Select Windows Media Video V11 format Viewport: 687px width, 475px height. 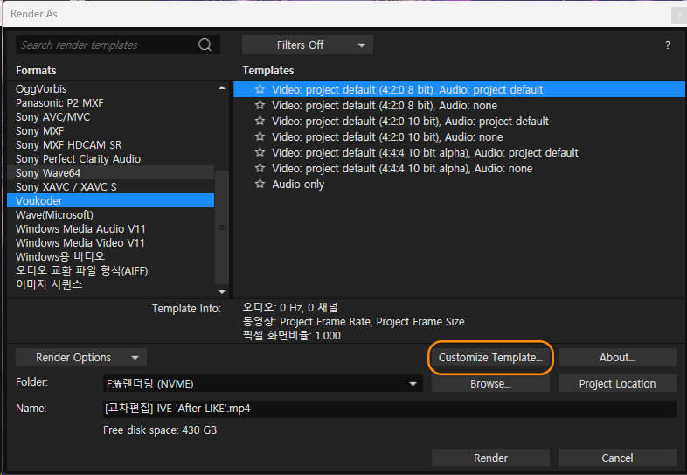point(110,243)
